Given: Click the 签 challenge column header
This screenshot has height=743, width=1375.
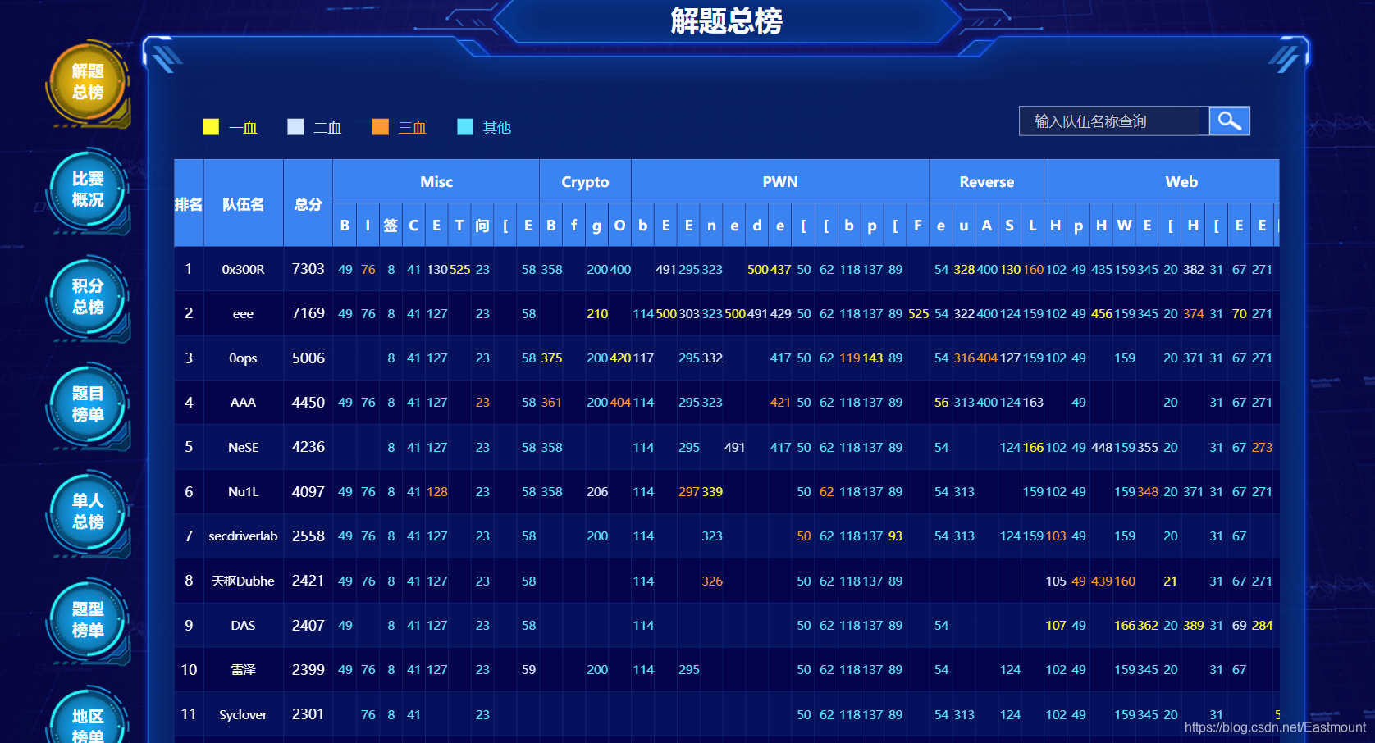Looking at the screenshot, I should click(x=391, y=226).
